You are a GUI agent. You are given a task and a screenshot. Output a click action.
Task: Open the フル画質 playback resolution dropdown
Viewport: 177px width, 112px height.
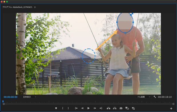144,97
